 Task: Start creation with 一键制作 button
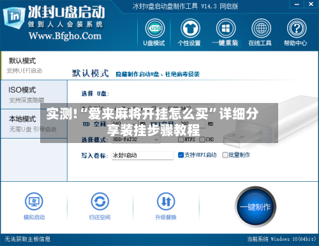255,207
